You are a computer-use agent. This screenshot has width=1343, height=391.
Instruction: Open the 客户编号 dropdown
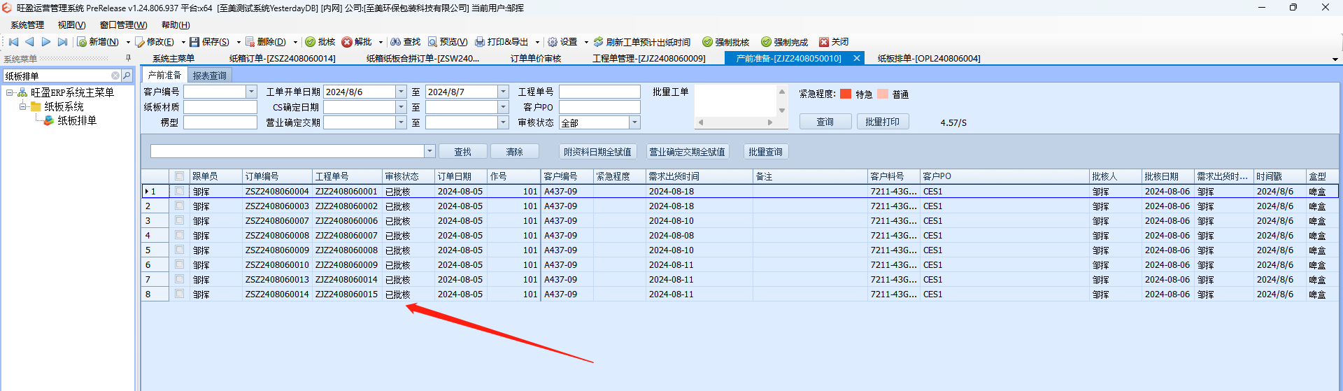[251, 92]
